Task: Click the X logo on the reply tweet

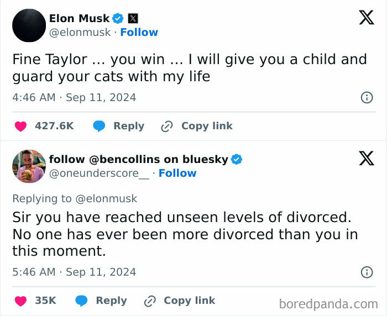Action: tap(366, 159)
